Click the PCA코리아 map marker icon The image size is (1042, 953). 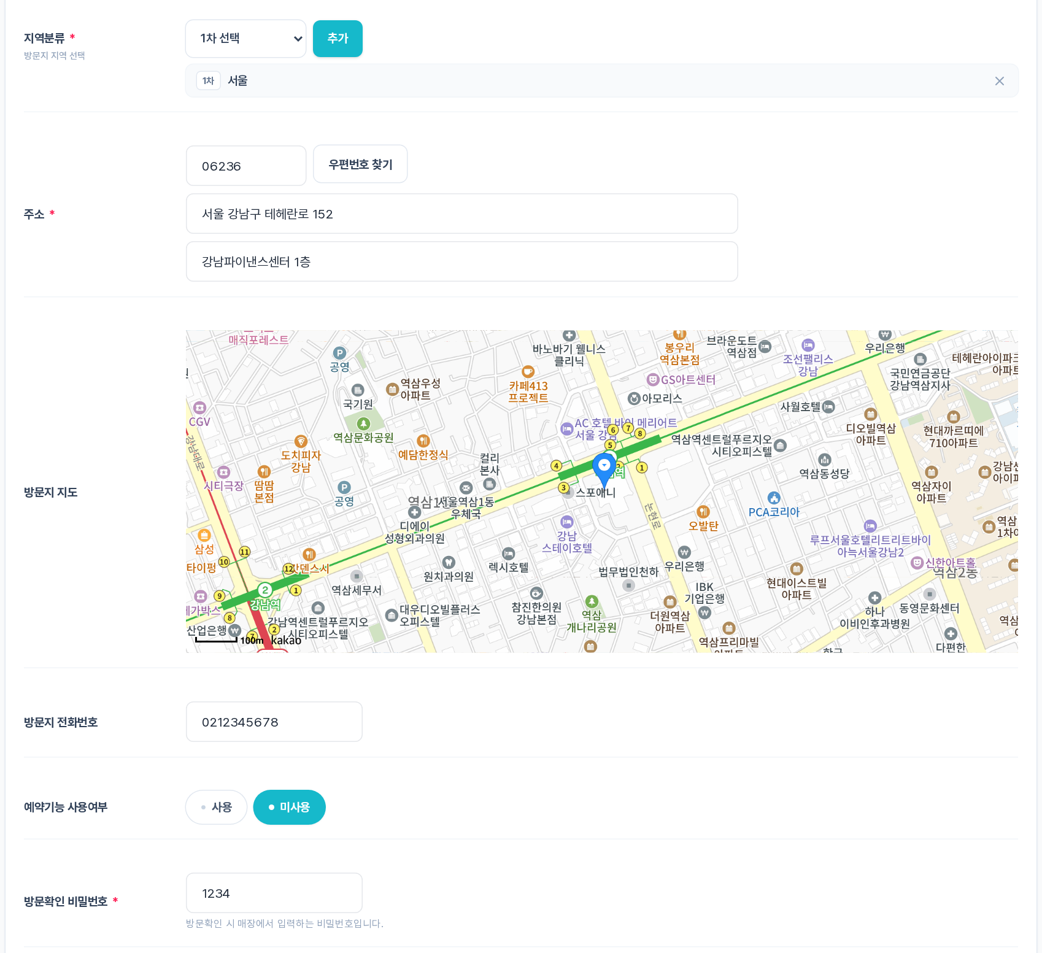[x=774, y=498]
